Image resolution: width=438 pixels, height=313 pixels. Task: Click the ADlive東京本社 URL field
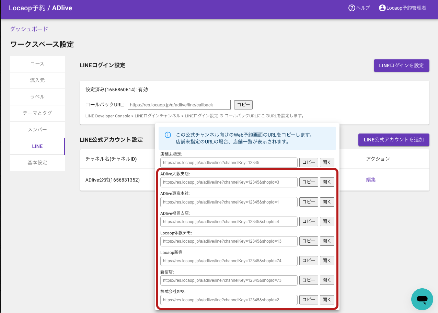tap(229, 202)
